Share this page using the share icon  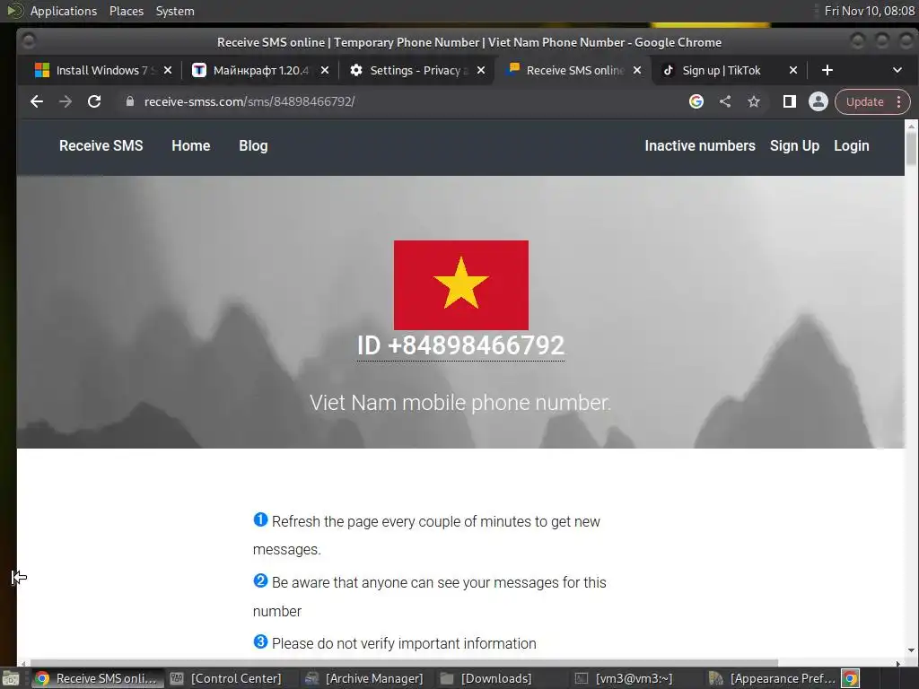pos(725,101)
